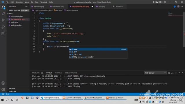Open Recording taskbar button

(116, 98)
